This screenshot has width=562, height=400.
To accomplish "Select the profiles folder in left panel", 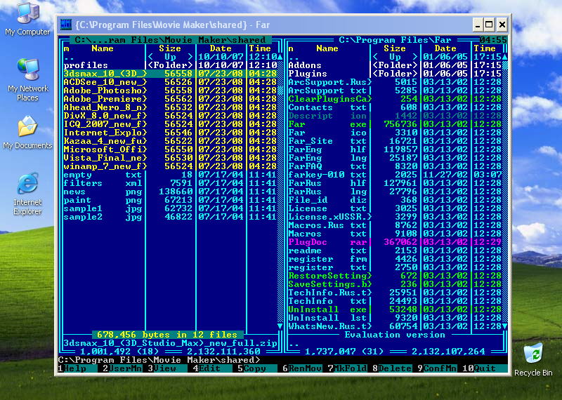I will point(170,65).
